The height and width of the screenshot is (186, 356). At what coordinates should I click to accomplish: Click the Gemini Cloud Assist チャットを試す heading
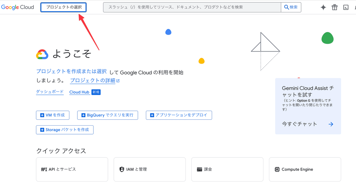point(308,91)
